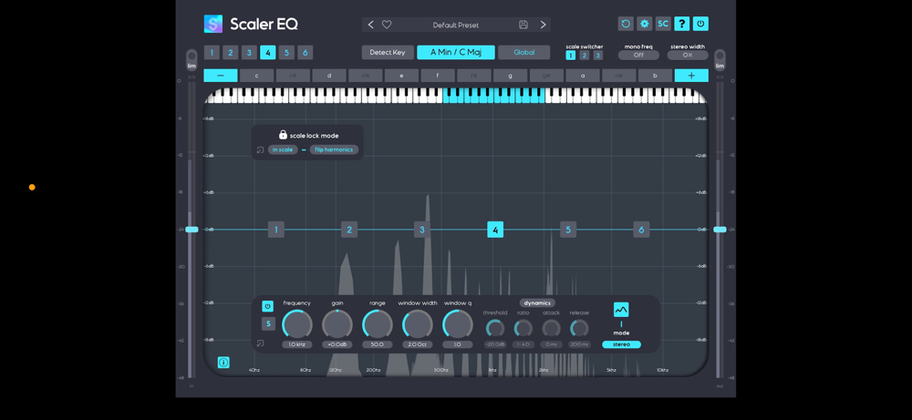Toggle the d note button
The width and height of the screenshot is (912, 420).
(x=329, y=76)
